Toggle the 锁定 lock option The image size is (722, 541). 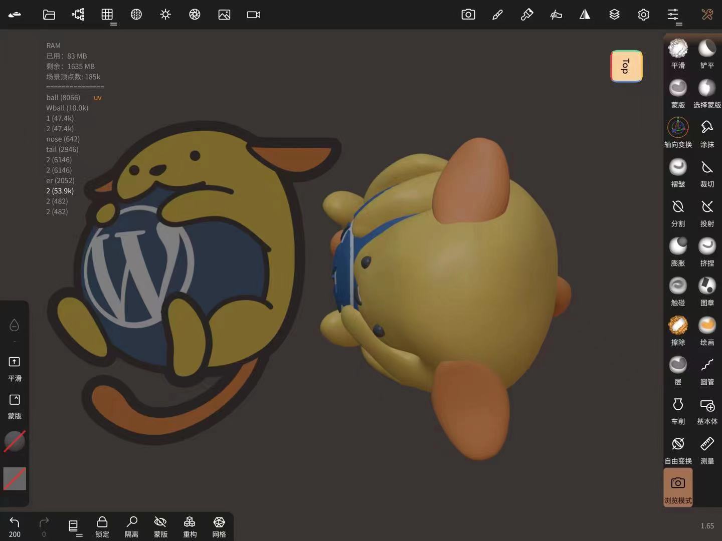[x=102, y=526]
